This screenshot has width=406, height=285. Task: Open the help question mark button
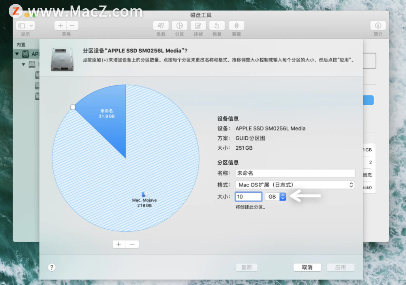[x=52, y=267]
